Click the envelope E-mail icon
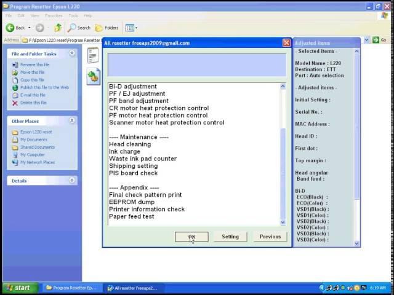This screenshot has height=295, width=394. point(15,95)
